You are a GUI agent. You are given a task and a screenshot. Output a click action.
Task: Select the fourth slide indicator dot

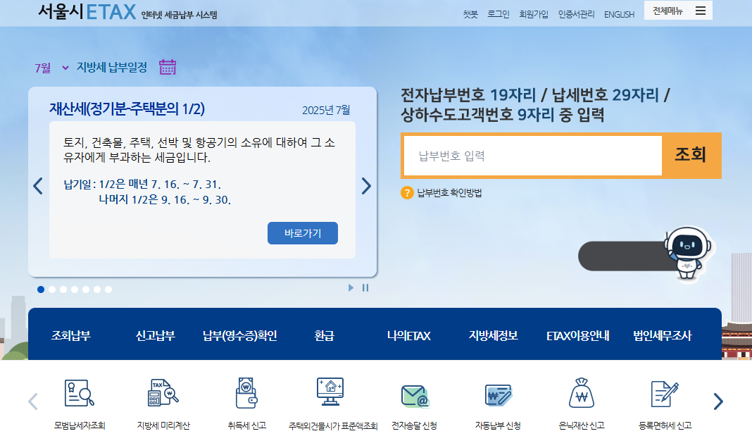[x=75, y=289]
